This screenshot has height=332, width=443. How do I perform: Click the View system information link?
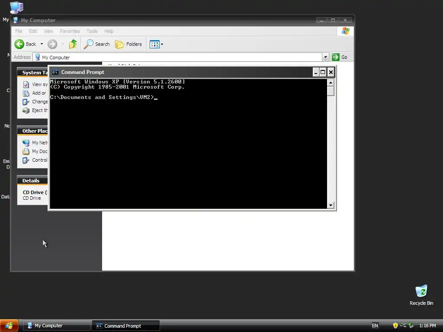(40, 84)
